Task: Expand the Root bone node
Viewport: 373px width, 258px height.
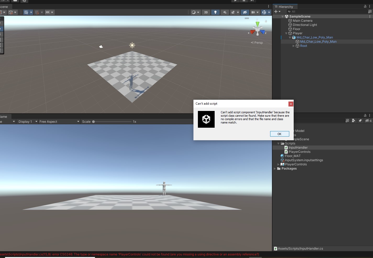Action: tap(293, 46)
